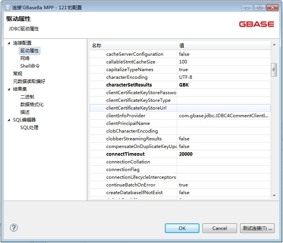This screenshot has height=243, width=283.
Task: Open SQL处理 page
Action: (29, 128)
